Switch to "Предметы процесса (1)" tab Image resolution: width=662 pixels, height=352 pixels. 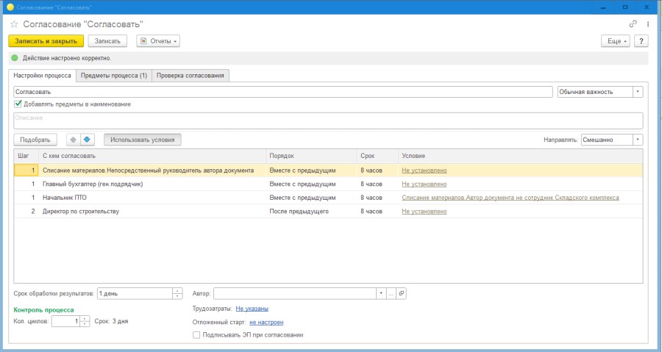tap(114, 75)
